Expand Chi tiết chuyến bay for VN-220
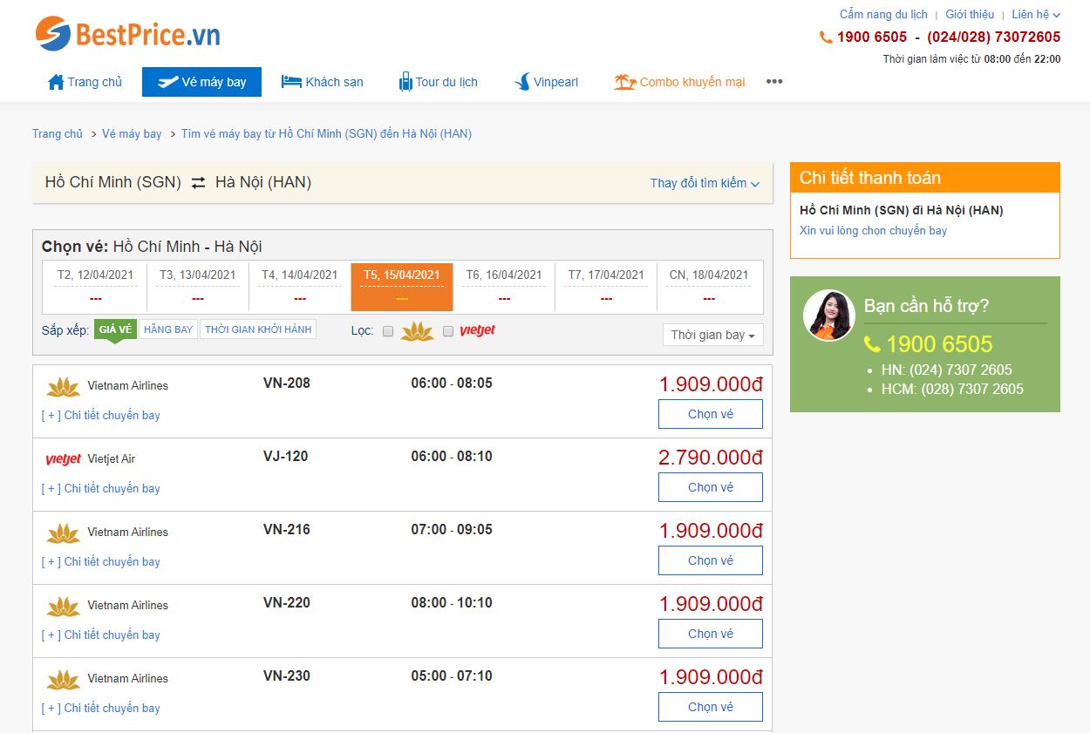Viewport: 1090px width, 733px height. (x=101, y=635)
